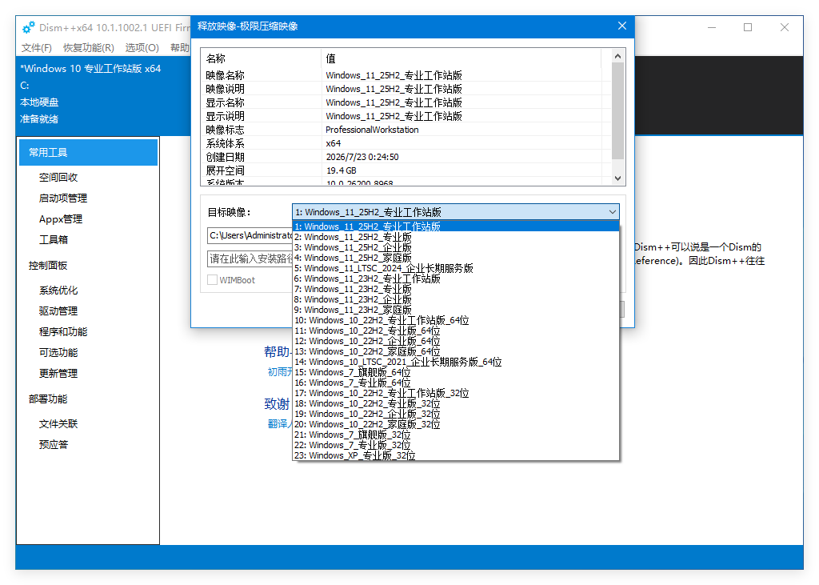Click scroll-down arrow of image info list
This screenshot has width=819, height=585.
(x=618, y=178)
